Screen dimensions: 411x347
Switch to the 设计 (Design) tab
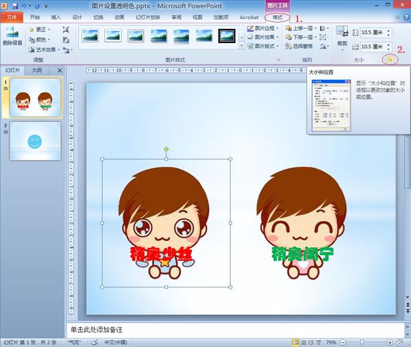[x=77, y=17]
